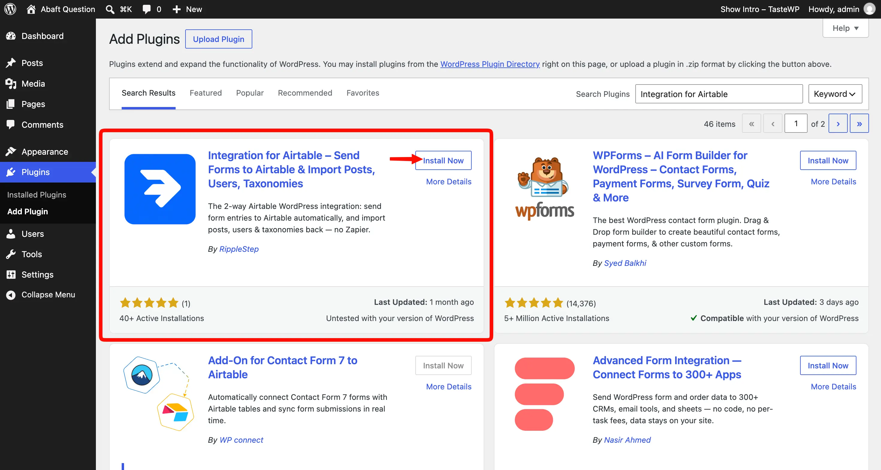
Task: Expand the Help dropdown
Action: point(845,28)
